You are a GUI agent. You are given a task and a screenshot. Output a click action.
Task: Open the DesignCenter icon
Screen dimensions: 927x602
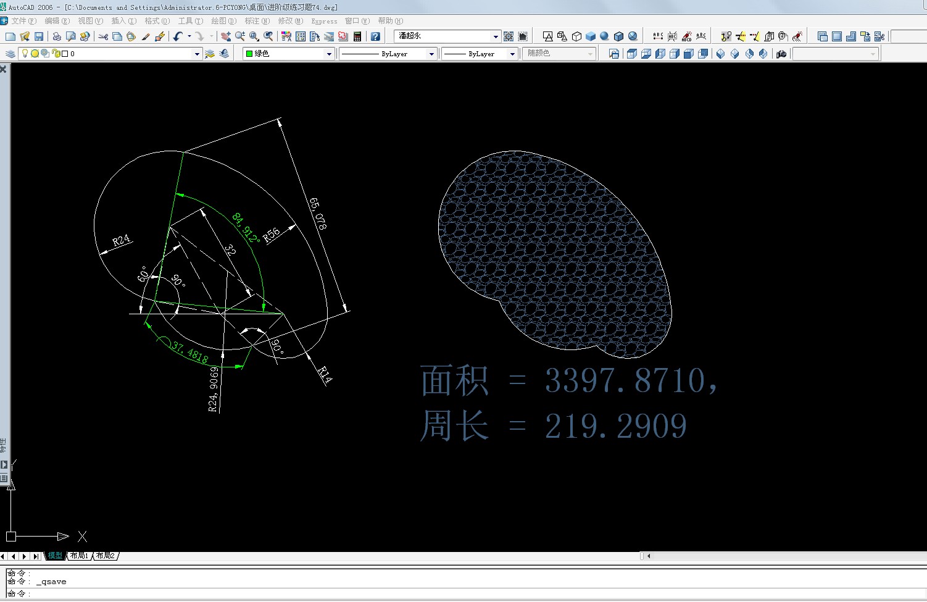301,36
